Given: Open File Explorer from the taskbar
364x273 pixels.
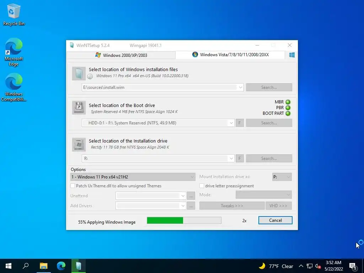Looking at the screenshot, I should click(x=43, y=266).
